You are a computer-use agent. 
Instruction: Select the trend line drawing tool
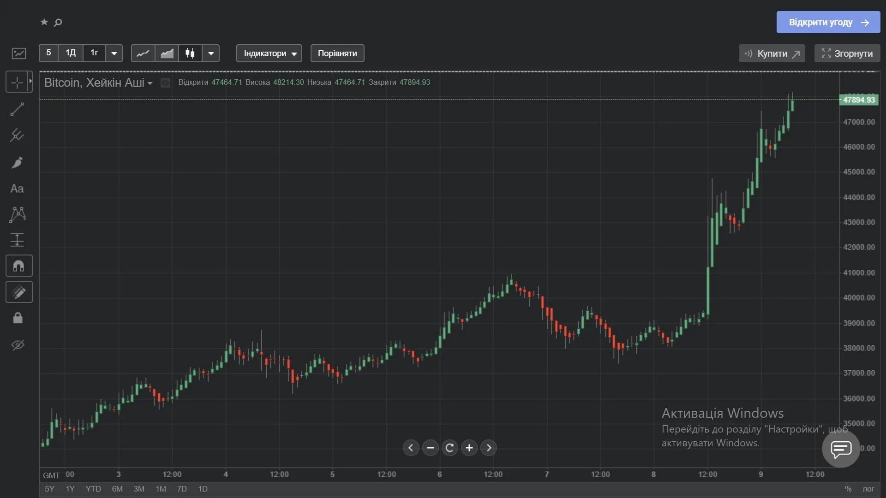(x=17, y=109)
